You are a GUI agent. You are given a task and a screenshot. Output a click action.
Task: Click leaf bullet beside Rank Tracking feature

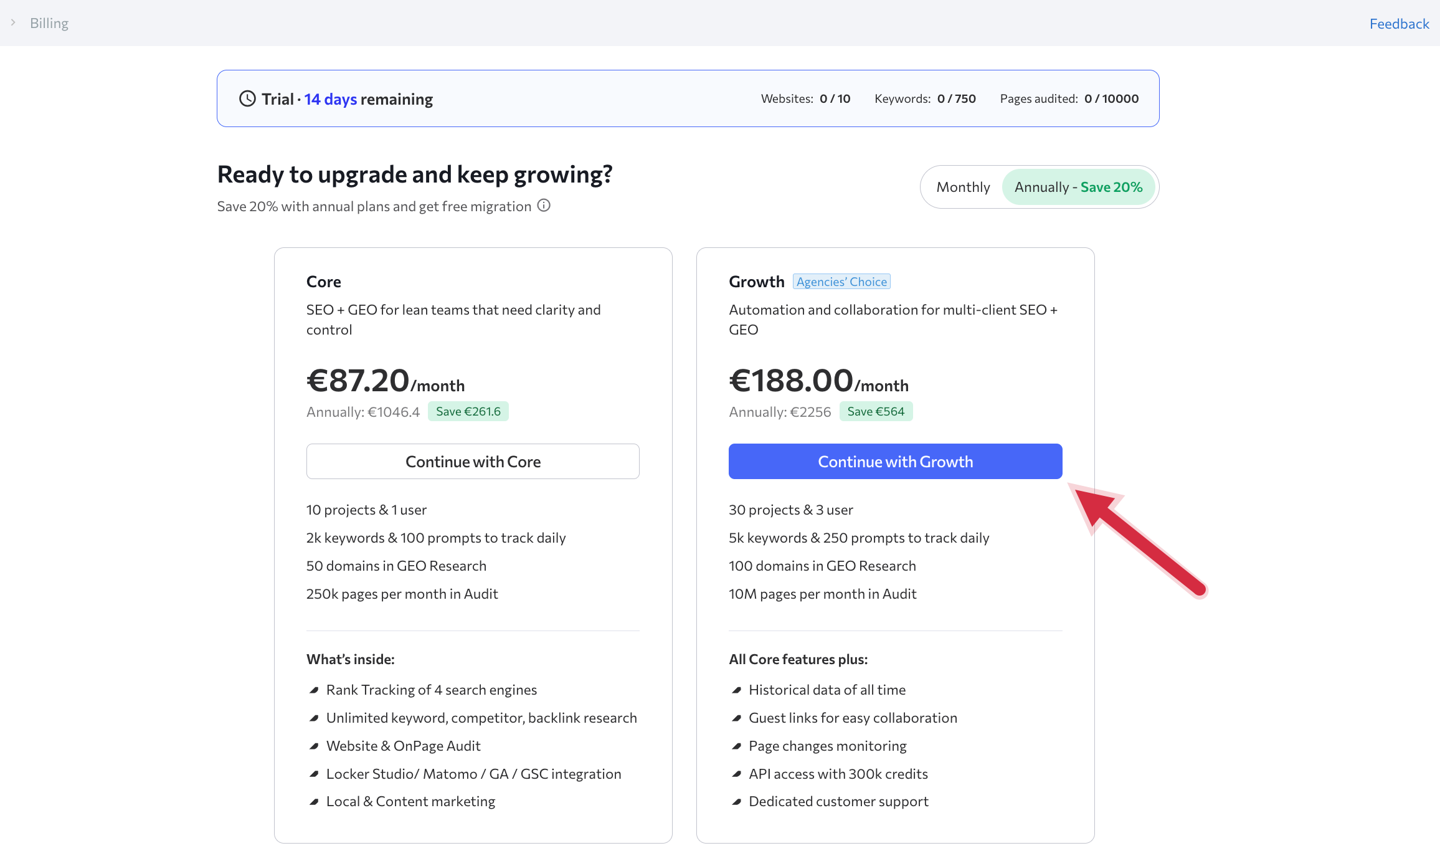pos(314,690)
